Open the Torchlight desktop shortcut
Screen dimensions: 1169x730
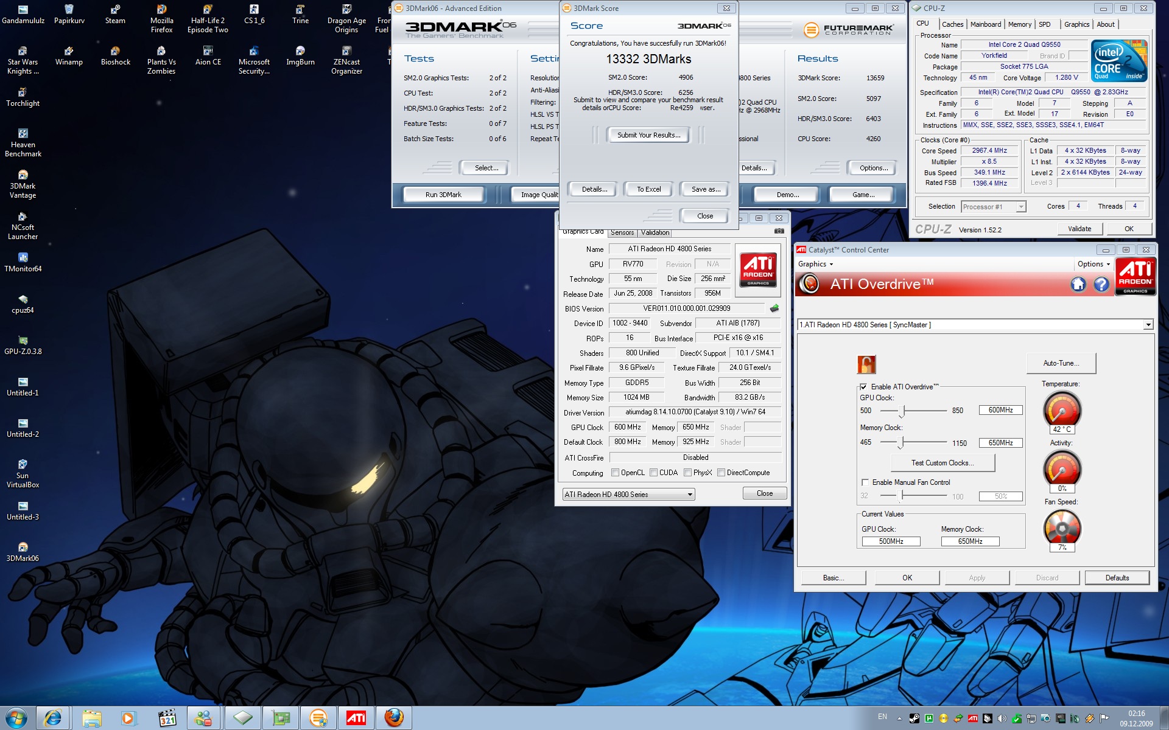click(23, 97)
